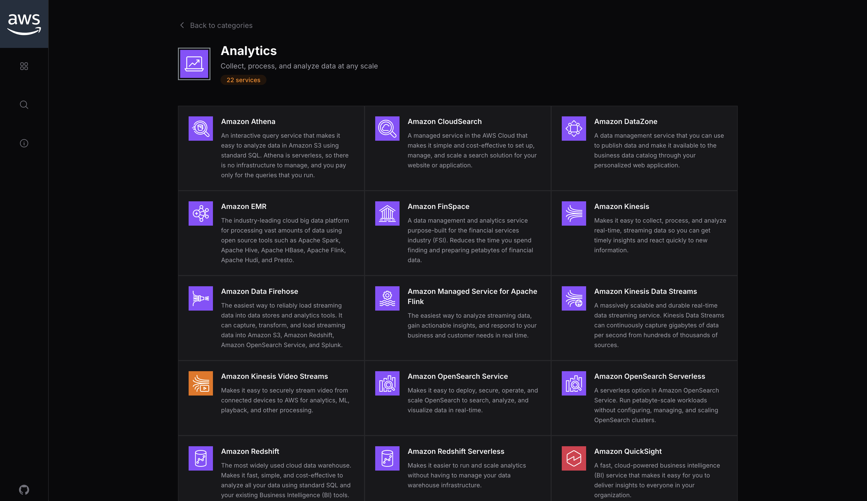
Task: Click the red Amazon QuickSight icon
Action: tap(574, 458)
